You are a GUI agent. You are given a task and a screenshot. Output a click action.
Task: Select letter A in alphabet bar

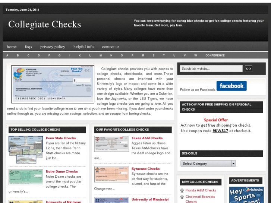click(7, 55)
